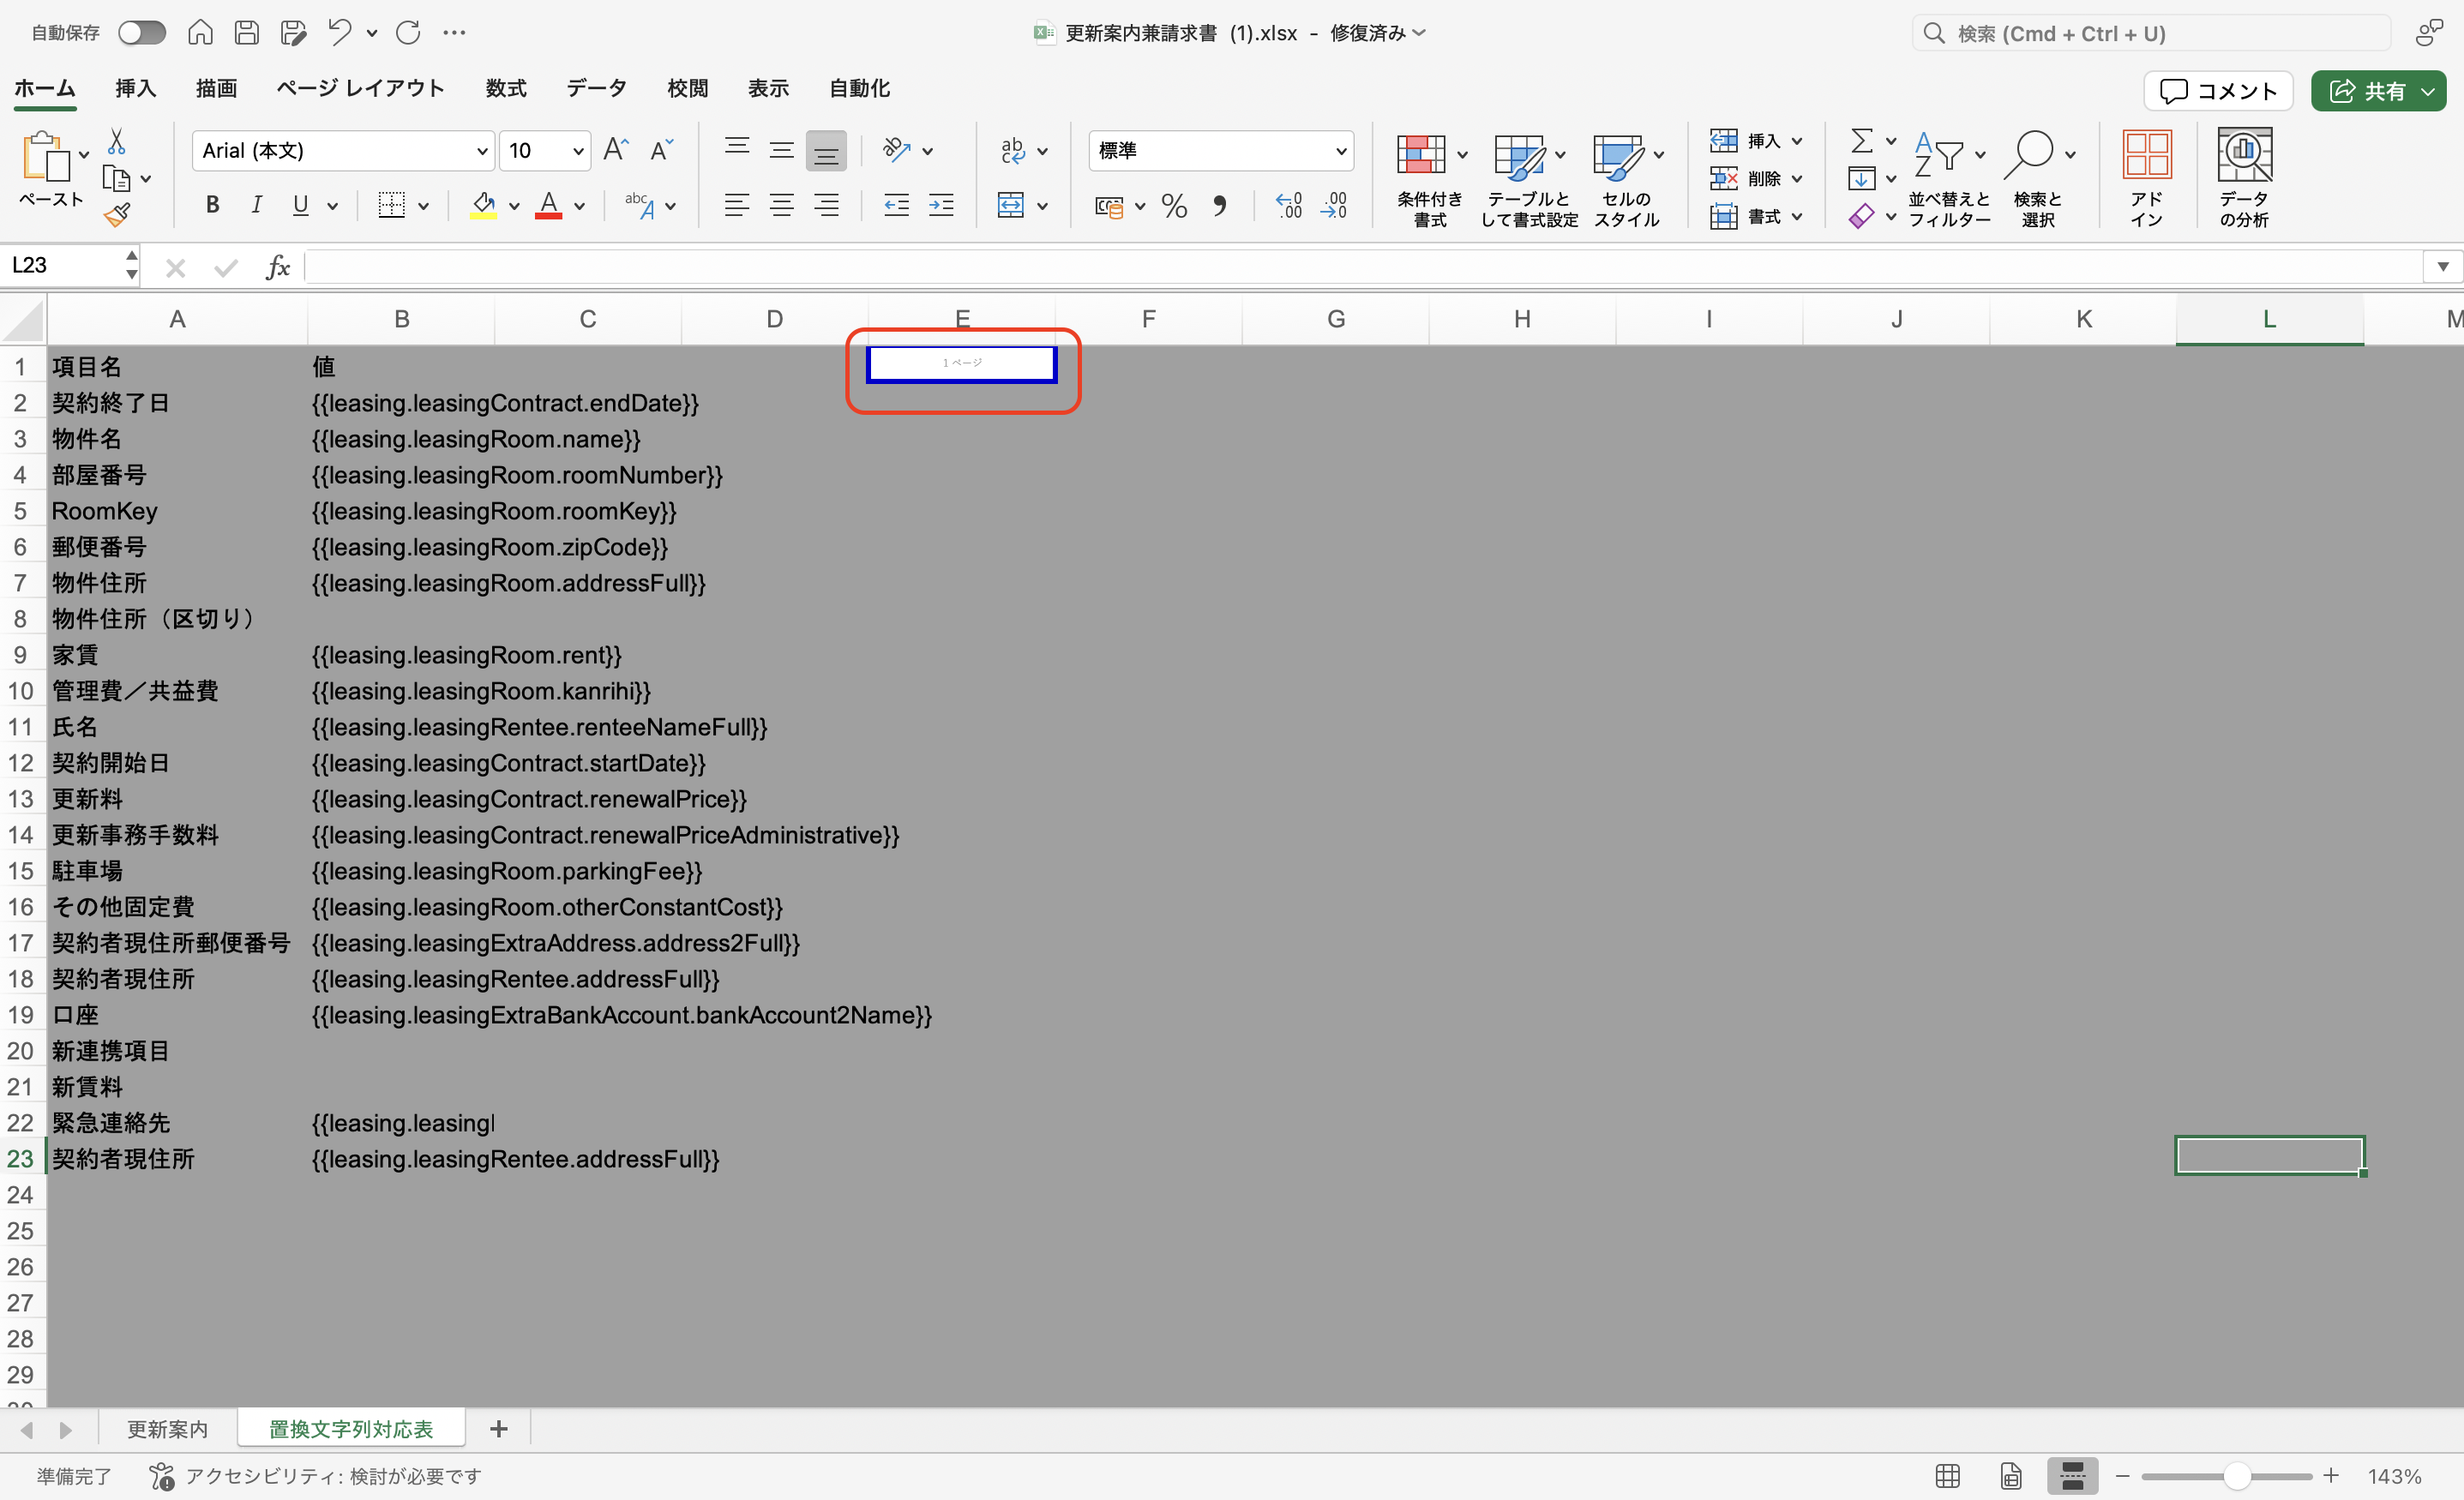Screen dimensions: 2464x1500
Task: Increase font size with large A icon
Action: pos(616,150)
